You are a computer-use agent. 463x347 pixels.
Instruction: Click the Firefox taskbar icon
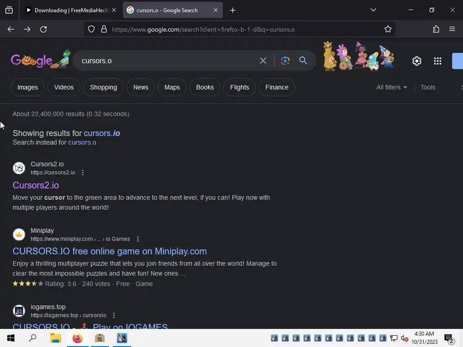[x=78, y=338]
